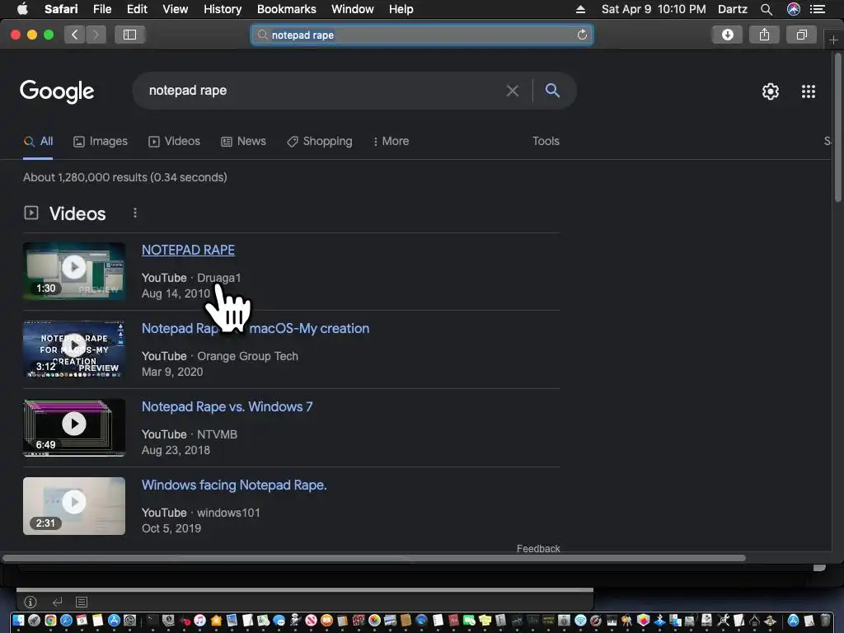The height and width of the screenshot is (633, 844).
Task: Open the Music app from the Dock
Action: (199, 621)
